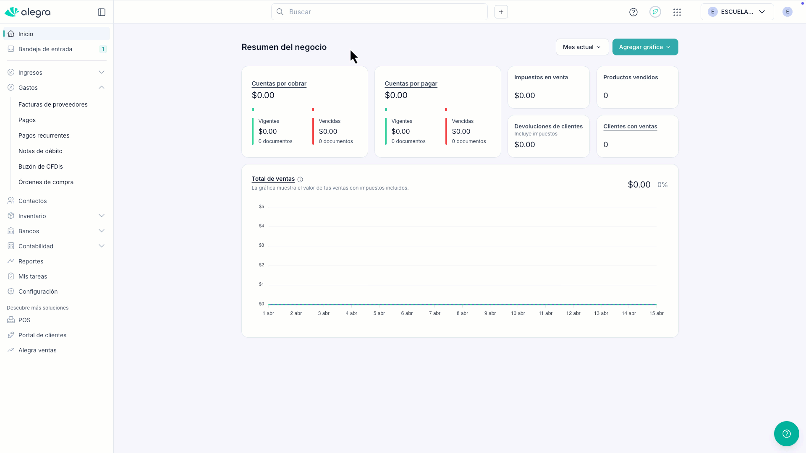Click the plus icon to create new document
The image size is (806, 453).
coord(501,11)
